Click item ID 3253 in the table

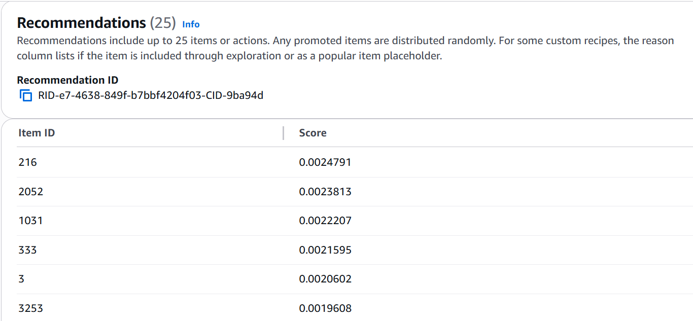coord(30,308)
